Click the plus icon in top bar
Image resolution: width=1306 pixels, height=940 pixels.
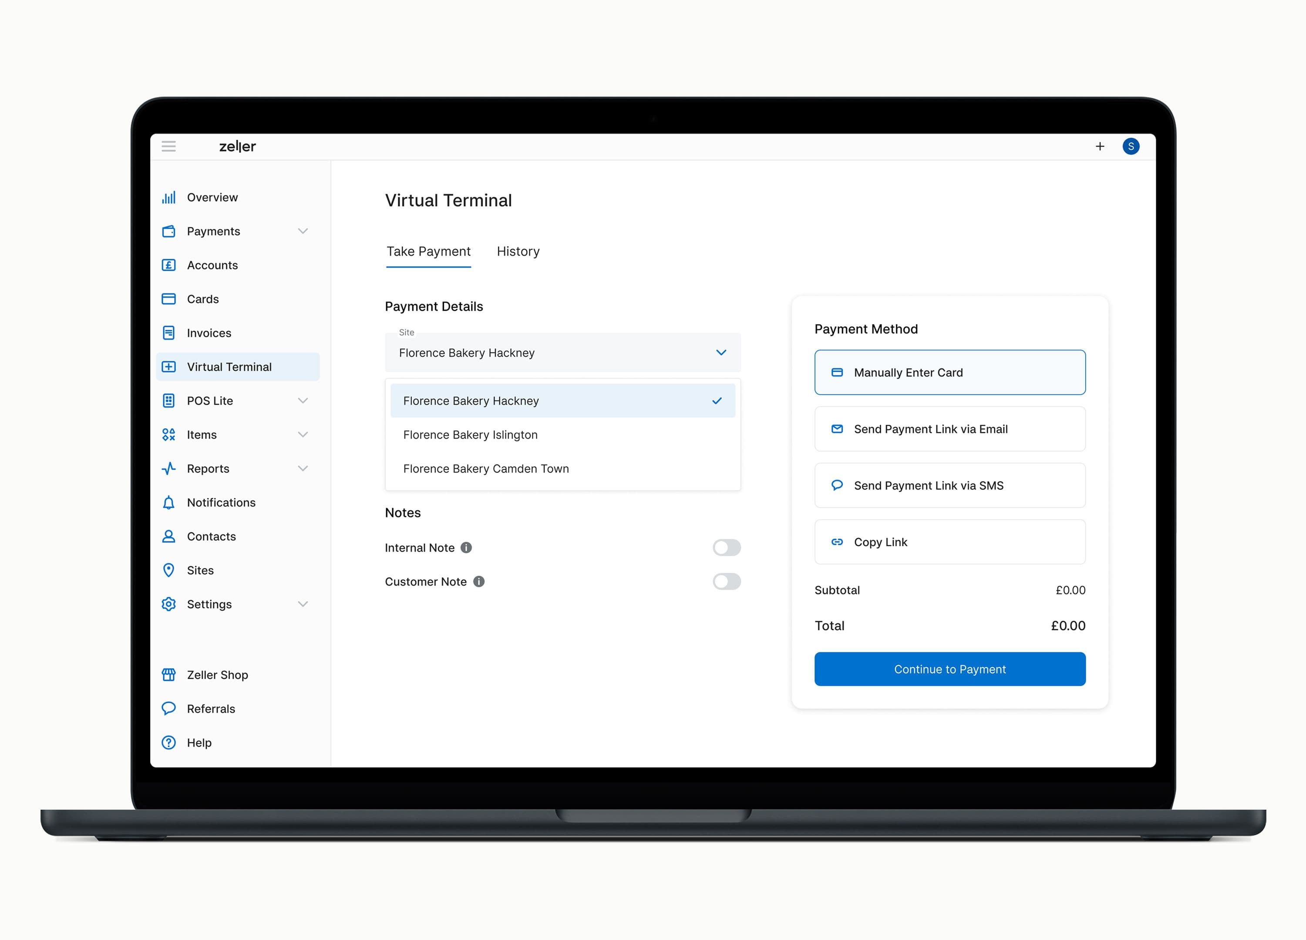click(1099, 146)
